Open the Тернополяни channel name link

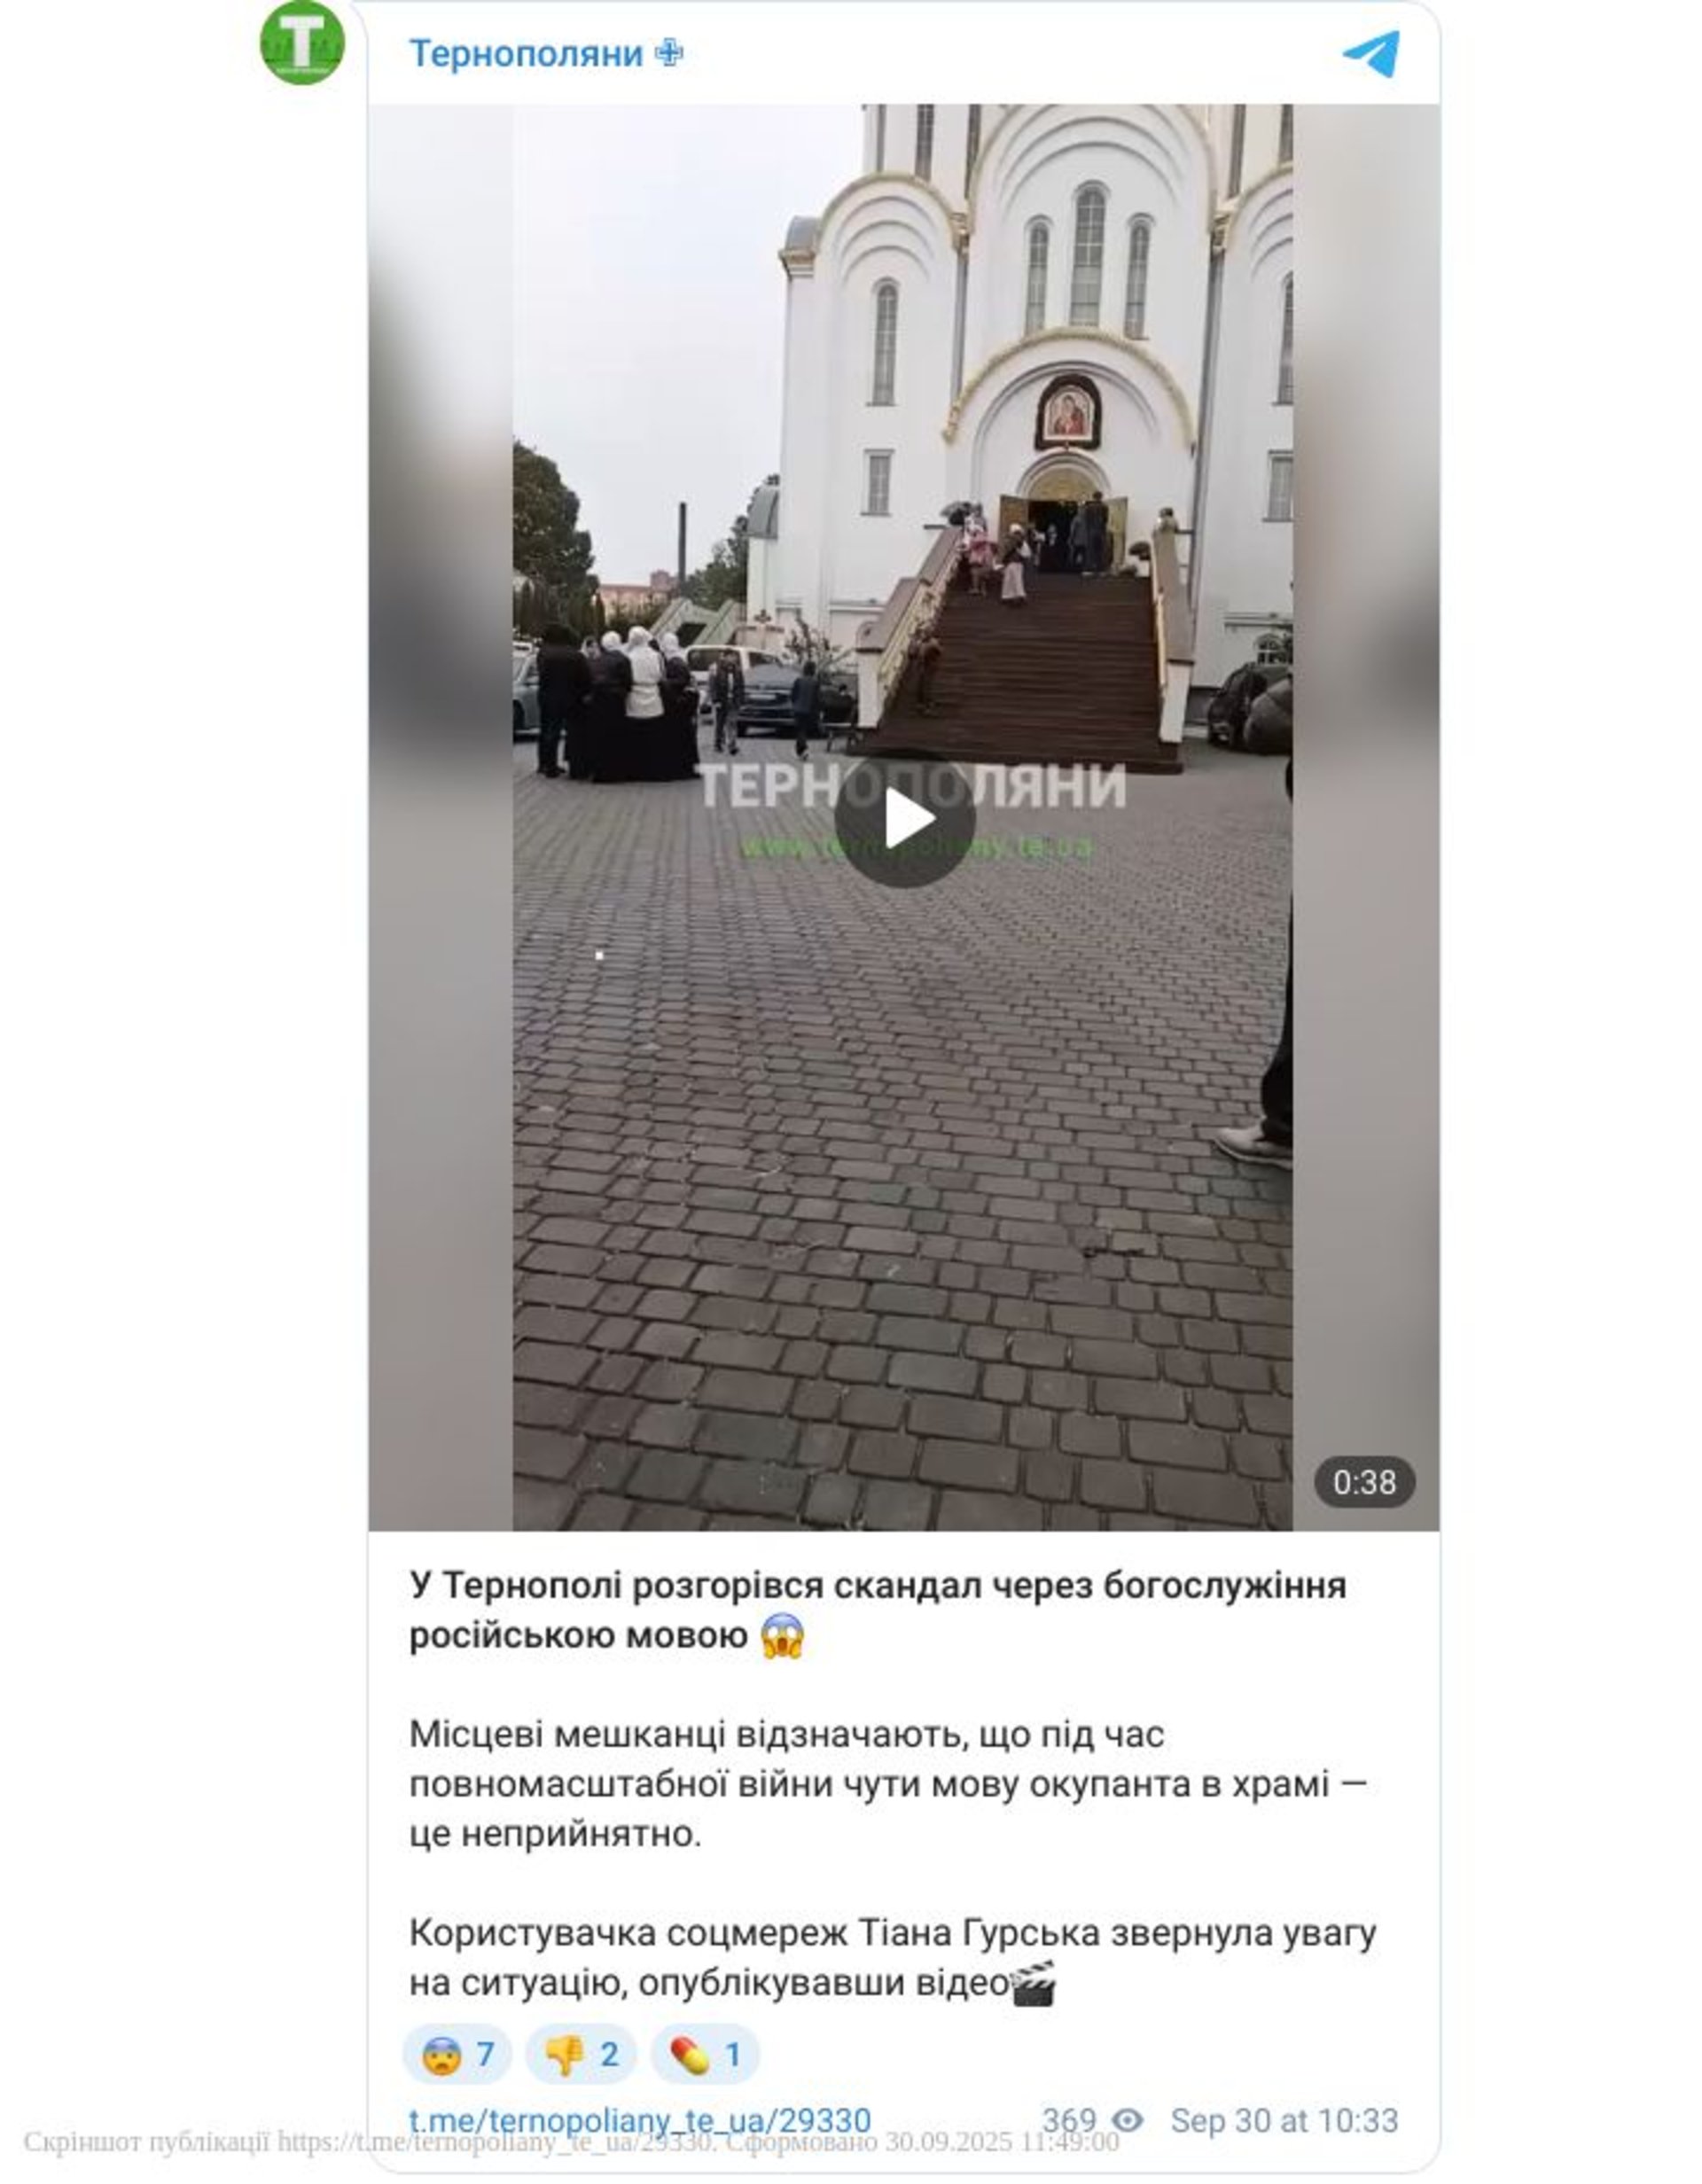point(525,54)
